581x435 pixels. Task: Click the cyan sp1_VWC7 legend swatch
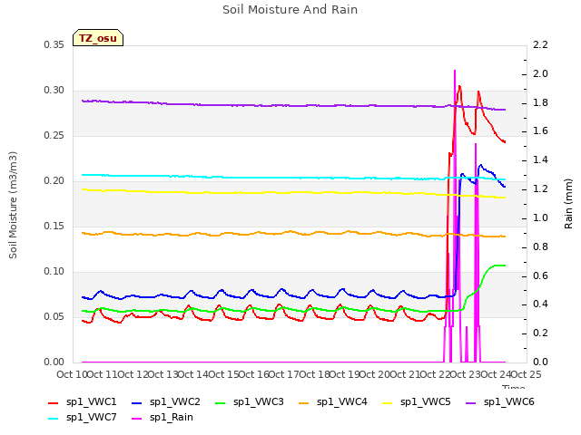[x=54, y=419]
